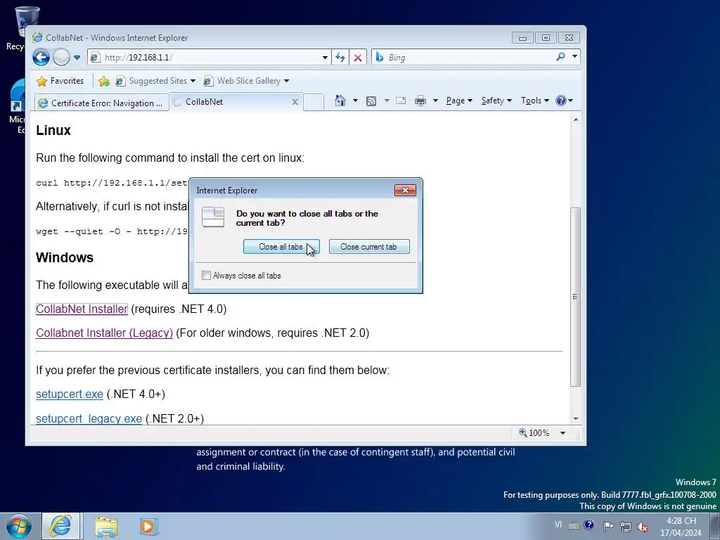The width and height of the screenshot is (720, 540).
Task: Expand the Home button dropdown arrow
Action: click(x=355, y=101)
